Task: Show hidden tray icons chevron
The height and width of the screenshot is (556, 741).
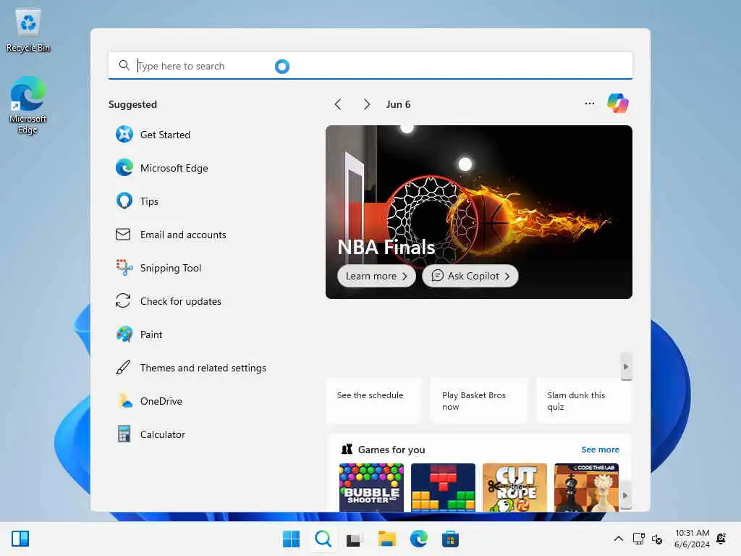Action: tap(618, 539)
